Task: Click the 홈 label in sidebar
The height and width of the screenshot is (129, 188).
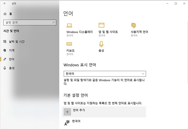Action: pos(11,14)
